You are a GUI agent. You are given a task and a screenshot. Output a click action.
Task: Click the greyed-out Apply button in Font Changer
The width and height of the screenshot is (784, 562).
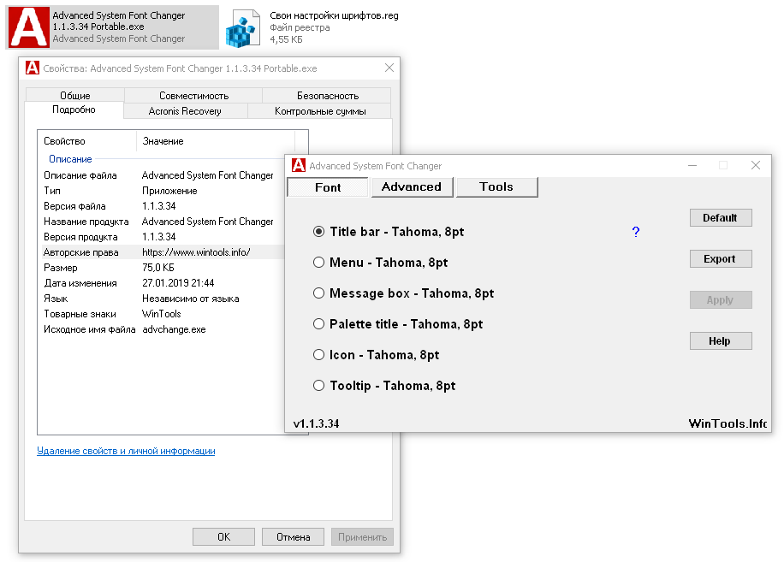[721, 299]
